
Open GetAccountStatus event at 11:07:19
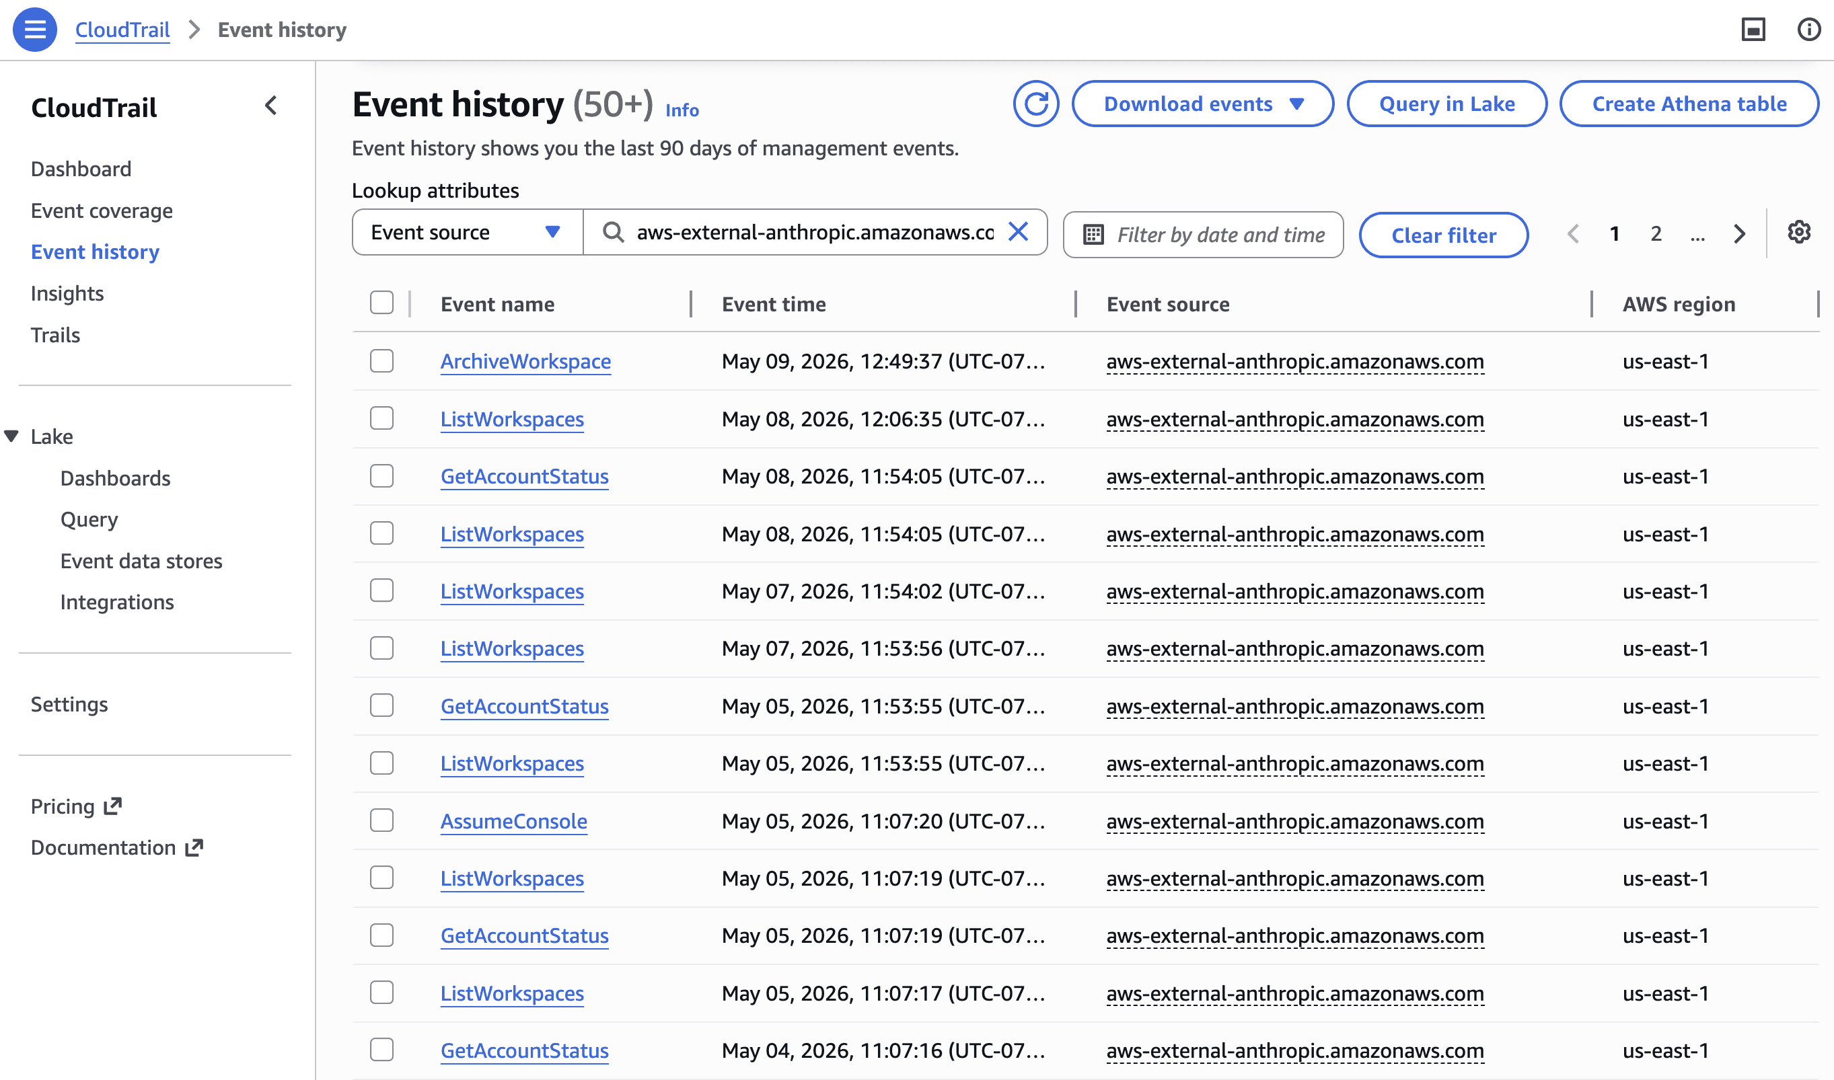(525, 935)
